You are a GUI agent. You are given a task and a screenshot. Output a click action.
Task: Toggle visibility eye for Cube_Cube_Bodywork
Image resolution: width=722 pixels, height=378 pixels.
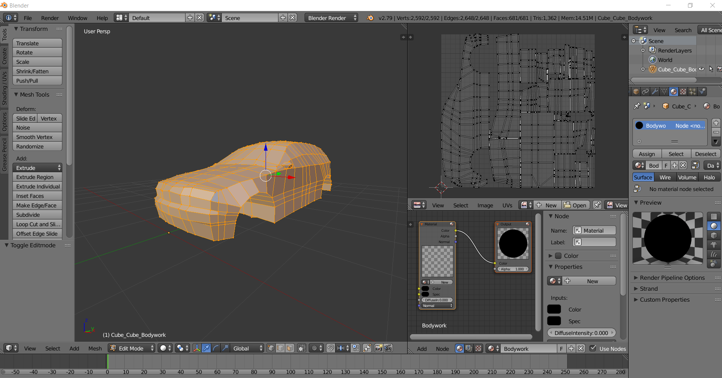[x=701, y=69]
